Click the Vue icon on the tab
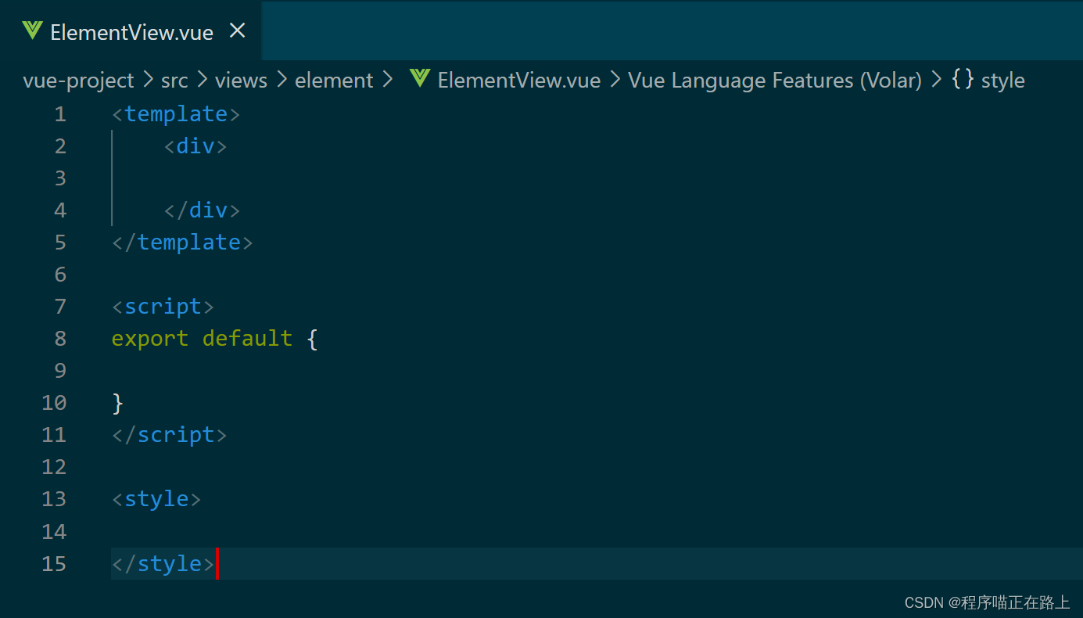Image resolution: width=1083 pixels, height=618 pixels. 32,31
